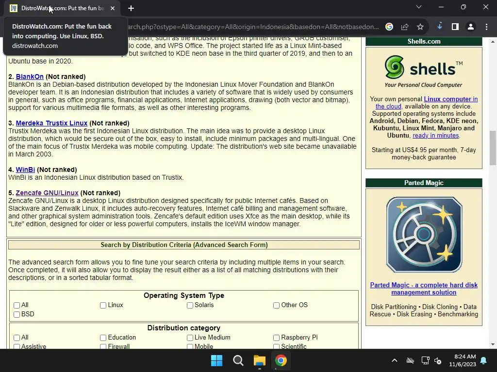
Task: Check the All operating system type box
Action: pyautogui.click(x=17, y=305)
